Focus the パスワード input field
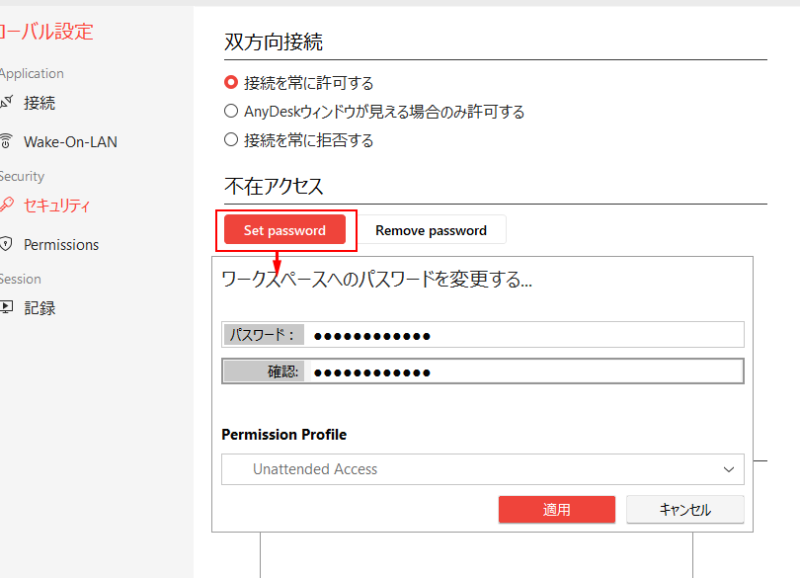 (523, 335)
